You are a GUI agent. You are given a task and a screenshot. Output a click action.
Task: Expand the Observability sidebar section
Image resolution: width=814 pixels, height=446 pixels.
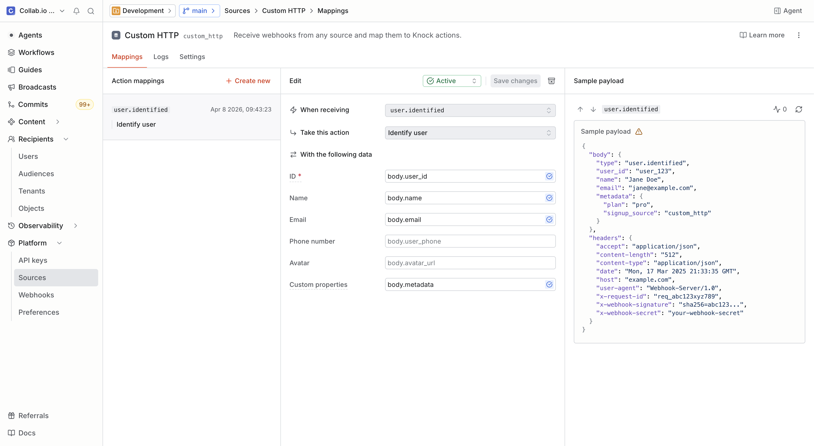click(x=76, y=225)
